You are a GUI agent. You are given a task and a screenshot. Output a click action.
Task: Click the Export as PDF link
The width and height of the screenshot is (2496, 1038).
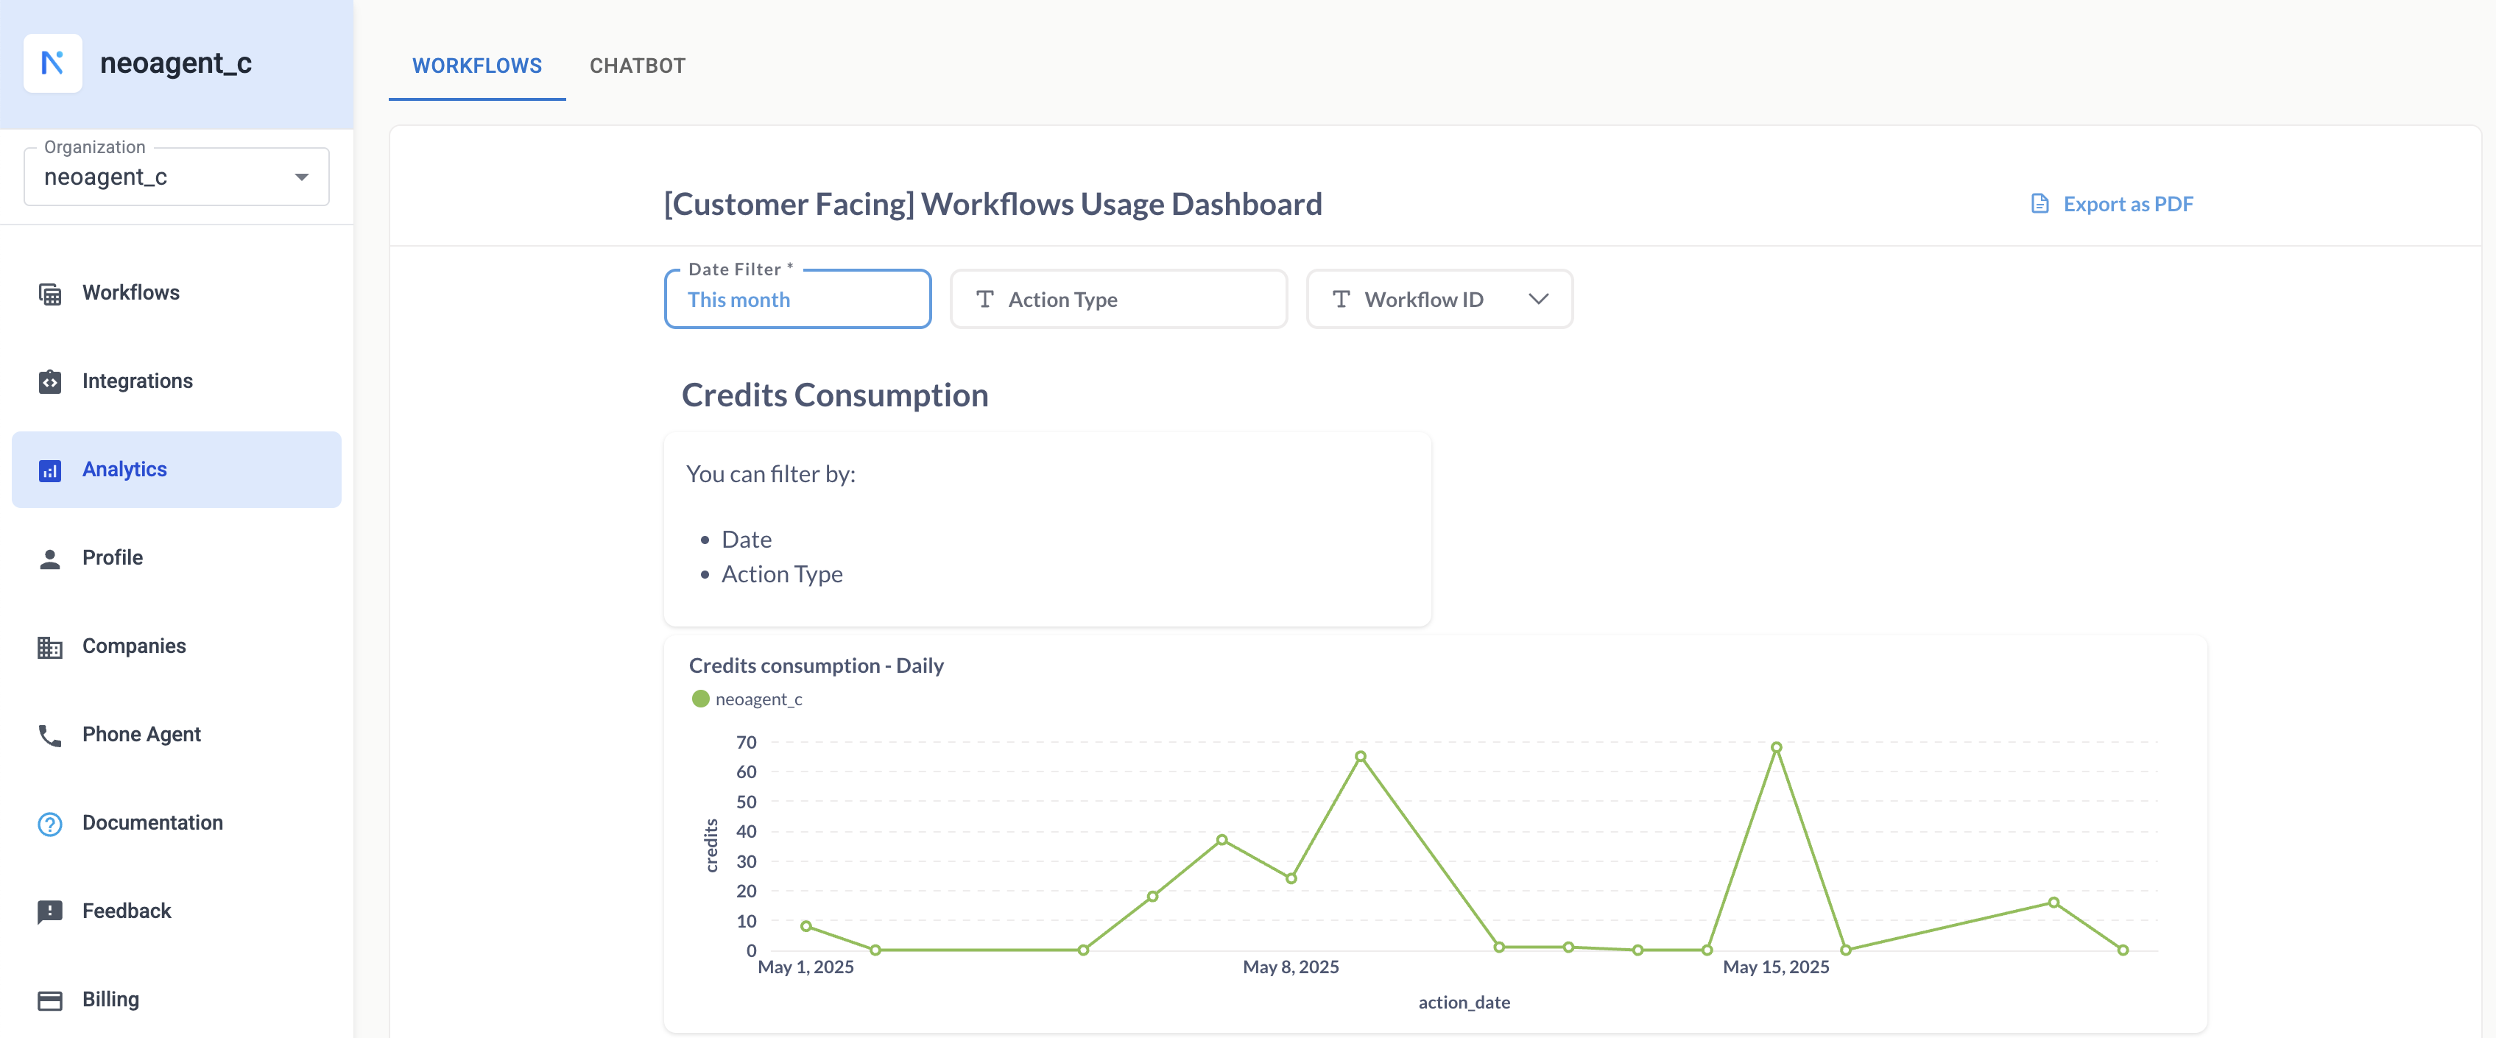pos(2127,203)
